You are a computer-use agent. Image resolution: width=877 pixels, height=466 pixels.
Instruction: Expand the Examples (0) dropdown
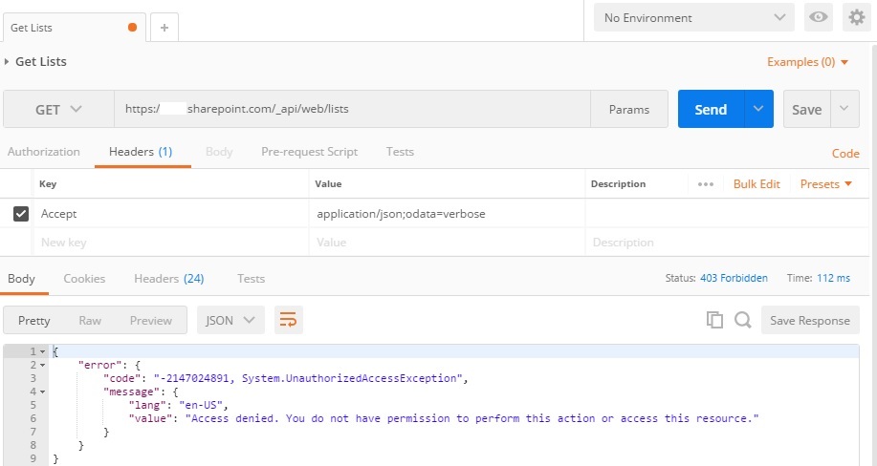[807, 62]
